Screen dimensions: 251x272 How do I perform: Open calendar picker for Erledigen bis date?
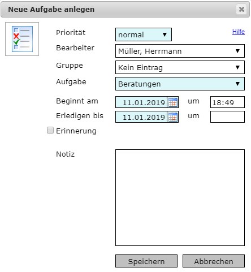click(173, 117)
